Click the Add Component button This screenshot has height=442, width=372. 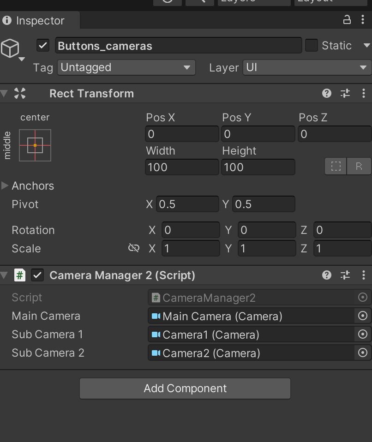[185, 388]
